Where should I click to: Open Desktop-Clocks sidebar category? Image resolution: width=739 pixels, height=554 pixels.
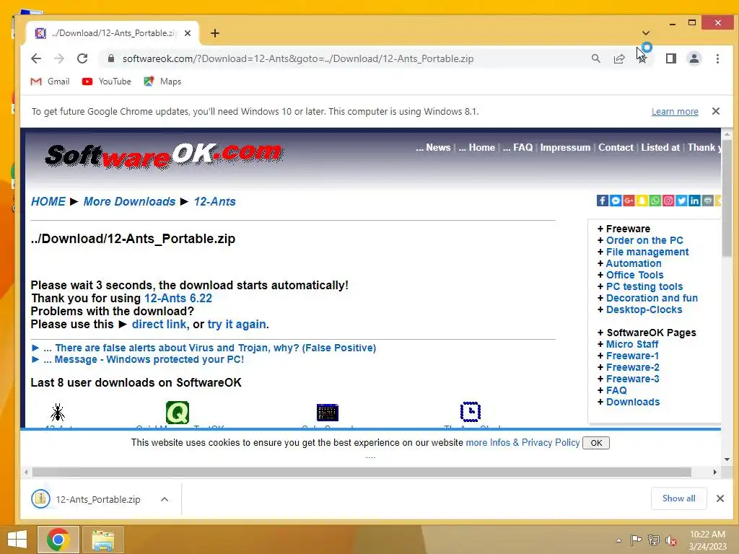click(644, 309)
